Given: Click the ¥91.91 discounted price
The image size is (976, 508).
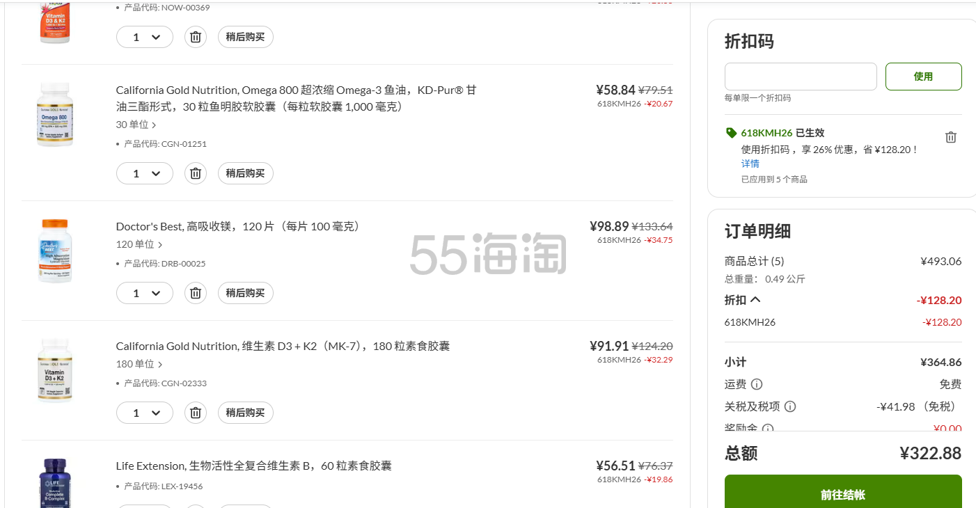Looking at the screenshot, I should (609, 346).
